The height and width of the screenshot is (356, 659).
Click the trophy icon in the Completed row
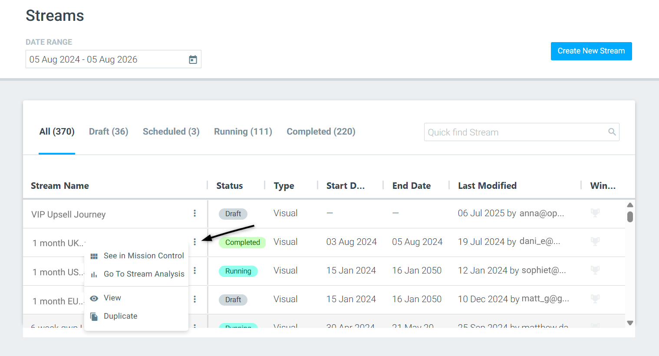tap(595, 241)
